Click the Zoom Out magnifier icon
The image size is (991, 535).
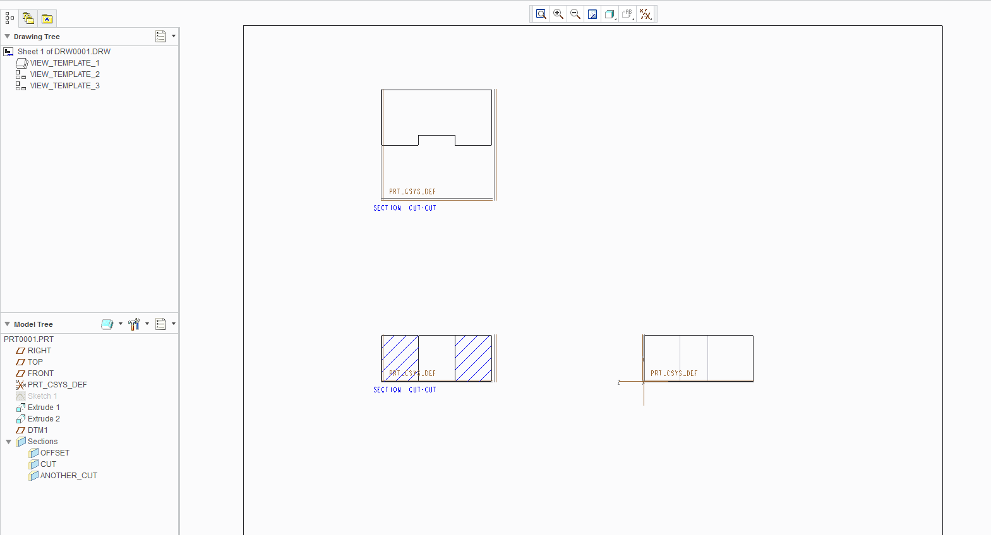click(x=575, y=14)
